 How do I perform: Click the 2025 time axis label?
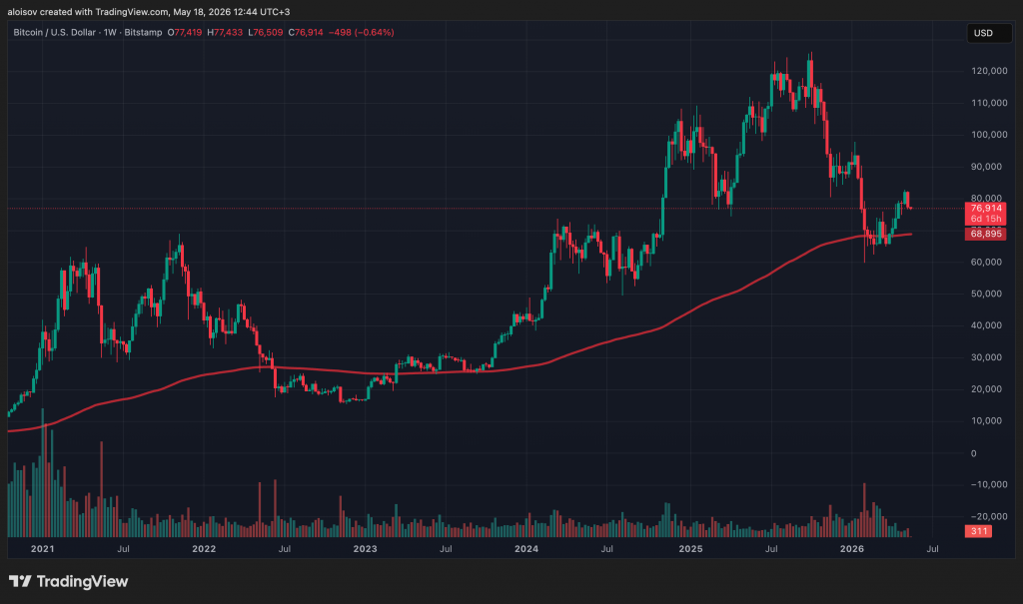click(x=690, y=548)
